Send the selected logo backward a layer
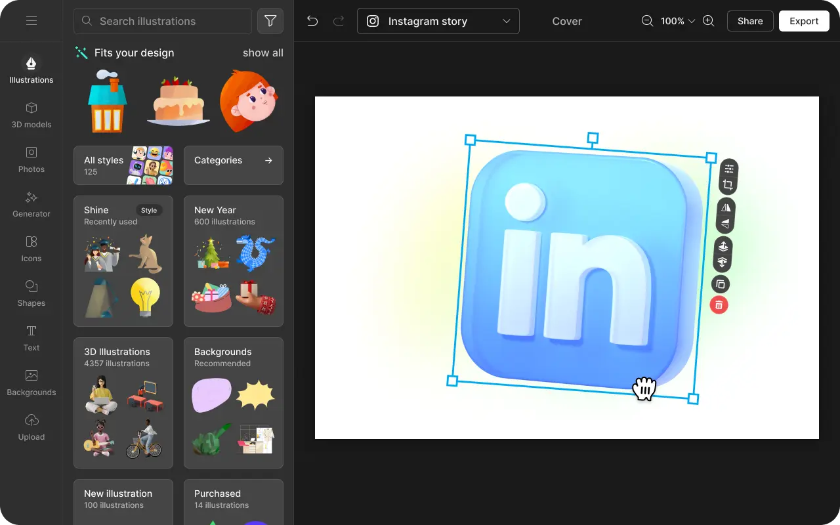This screenshot has height=525, width=840. coord(722,261)
